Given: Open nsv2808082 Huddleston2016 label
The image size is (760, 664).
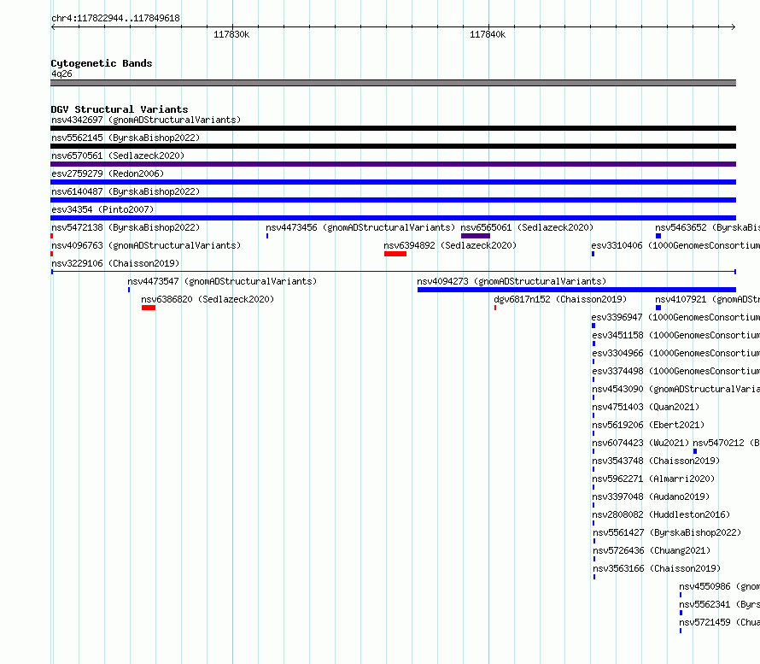Looking at the screenshot, I should click(x=661, y=514).
